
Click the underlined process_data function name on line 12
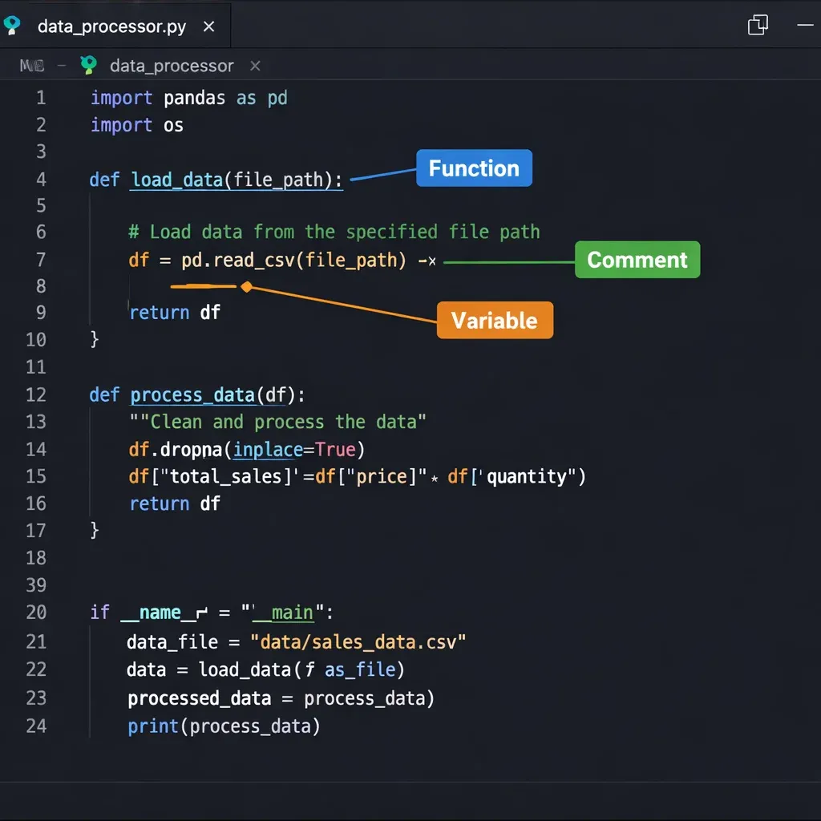192,395
